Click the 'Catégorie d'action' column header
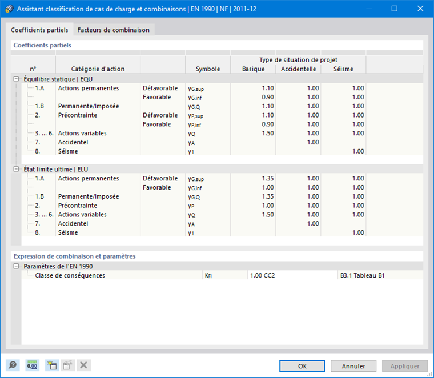The height and width of the screenshot is (378, 434). point(98,69)
